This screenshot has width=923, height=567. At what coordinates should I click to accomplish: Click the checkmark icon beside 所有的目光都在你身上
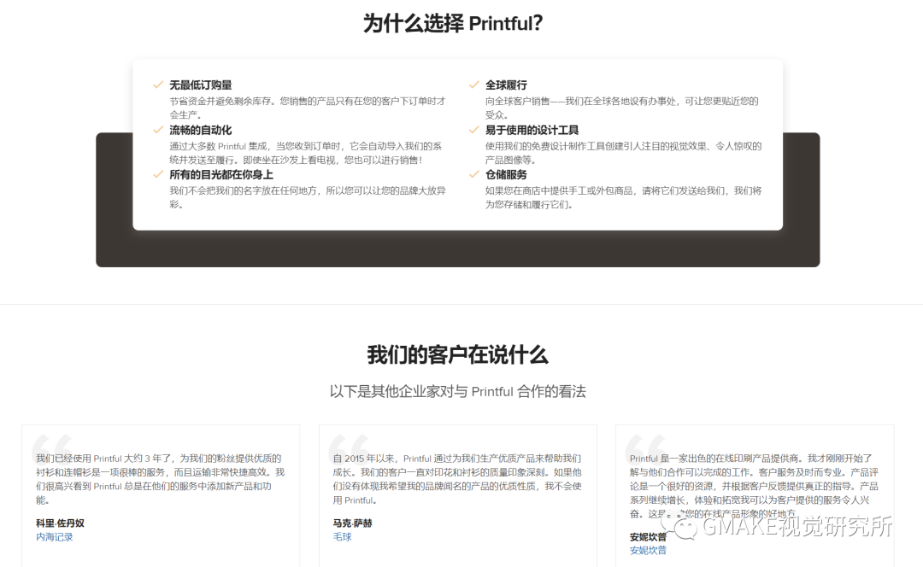[158, 174]
